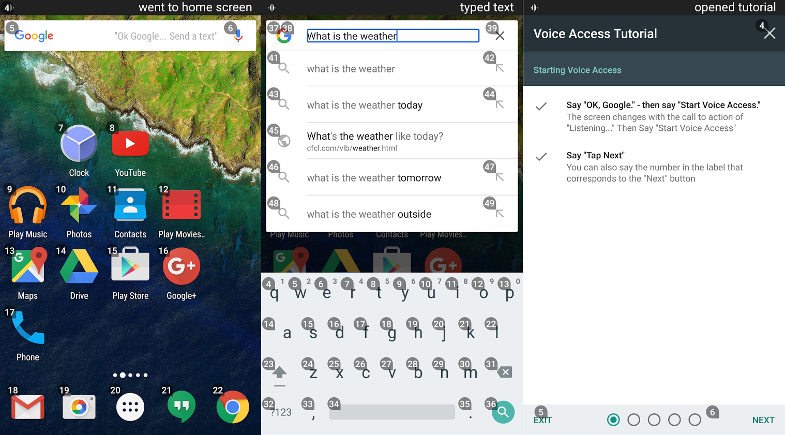Screen dimensions: 785x435
Task: Tap the voice search microphone icon
Action: 238,36
